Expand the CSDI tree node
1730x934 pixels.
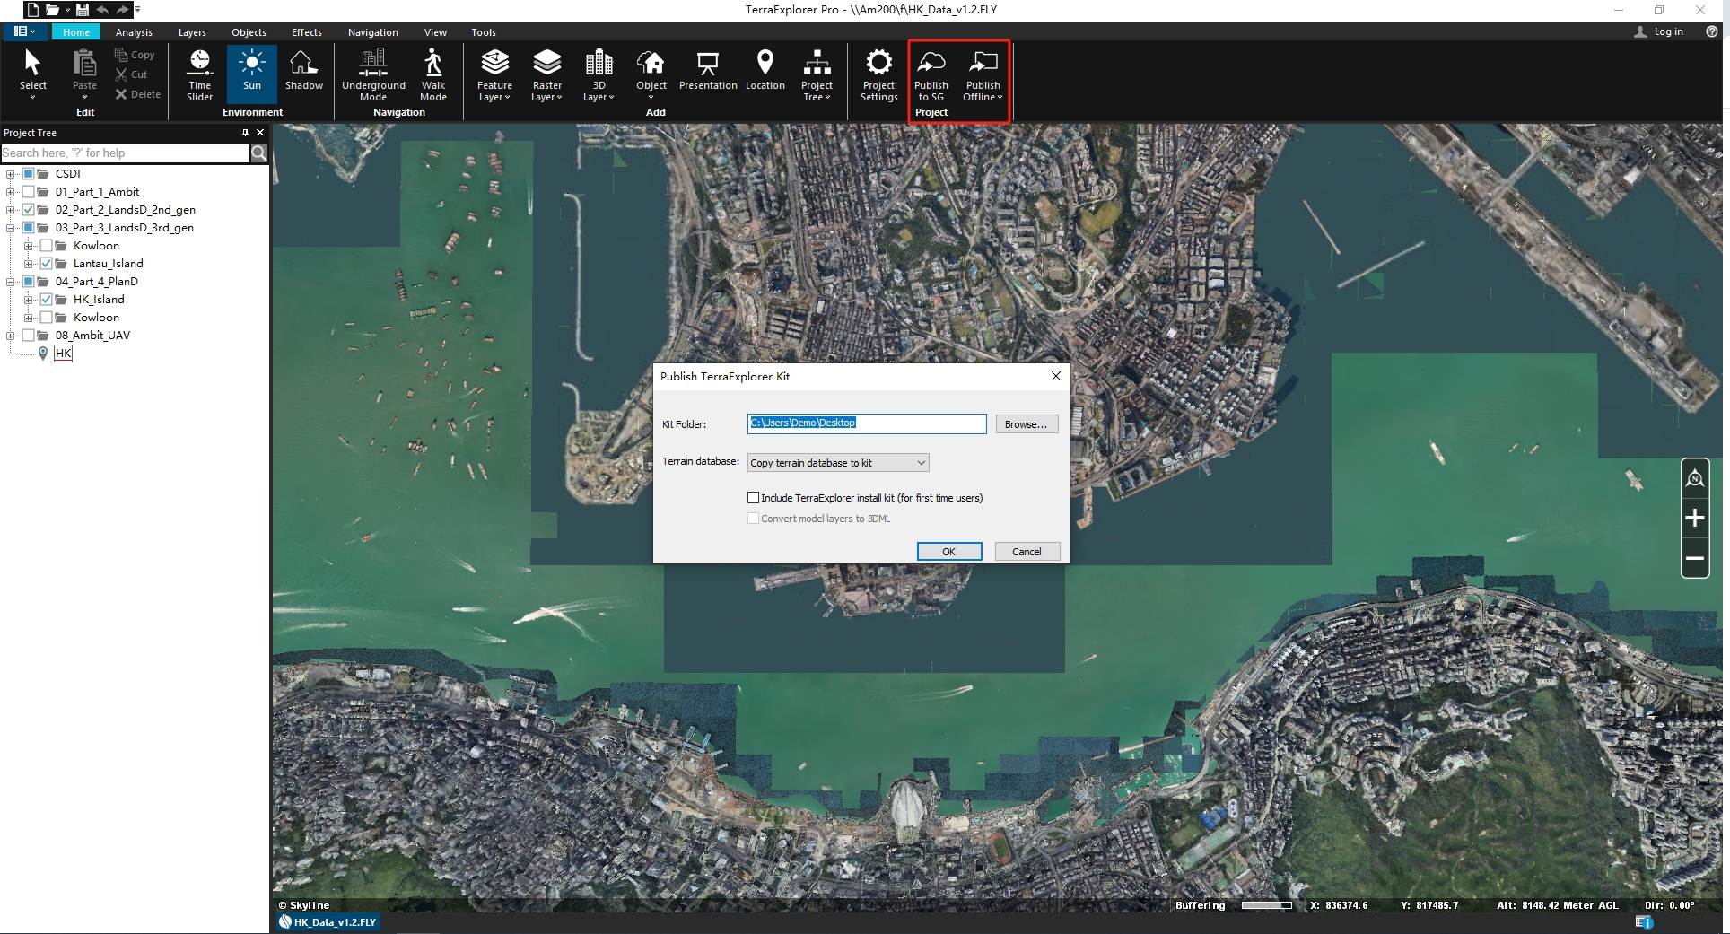coord(10,174)
